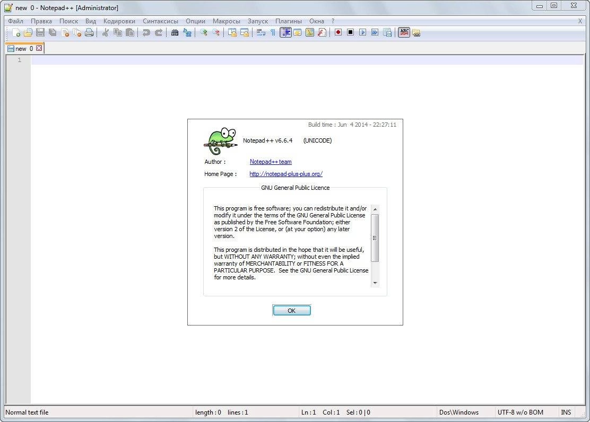Click the Open file toolbar icon
Viewport: 590px width, 422px height.
coord(28,33)
